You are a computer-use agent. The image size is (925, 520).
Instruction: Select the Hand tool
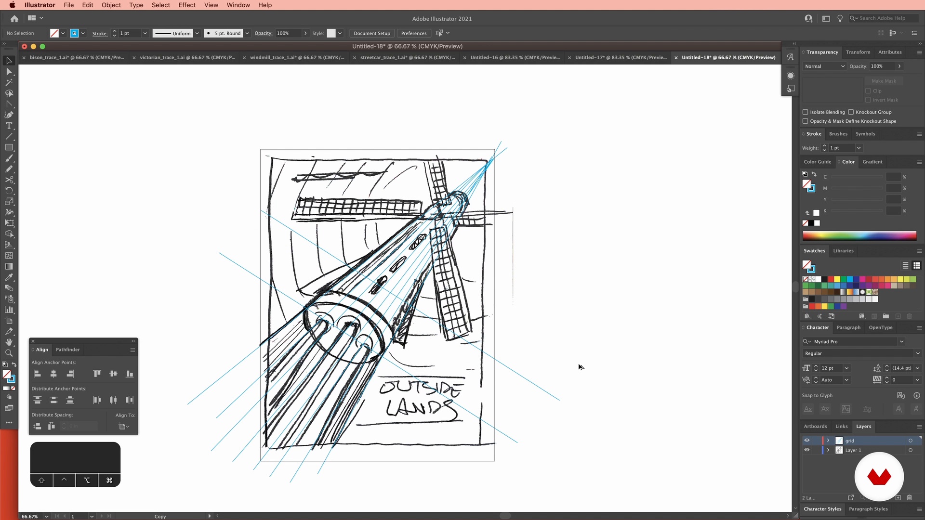tap(9, 342)
